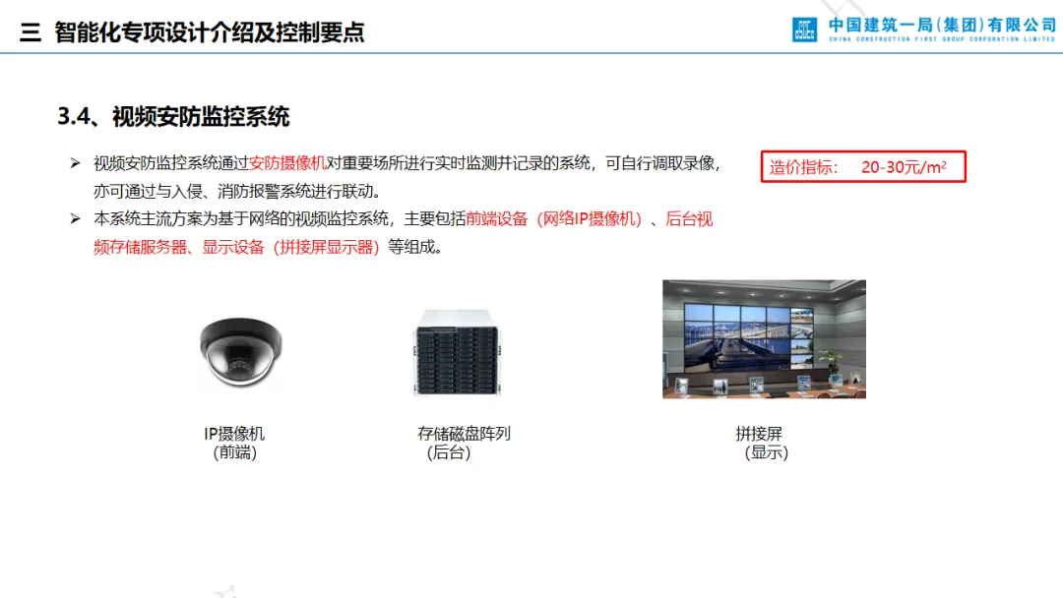Click the text 亦可通过与入侵、消防报警系统进行联动
Viewport: 1063px width, 598px height.
pos(234,191)
